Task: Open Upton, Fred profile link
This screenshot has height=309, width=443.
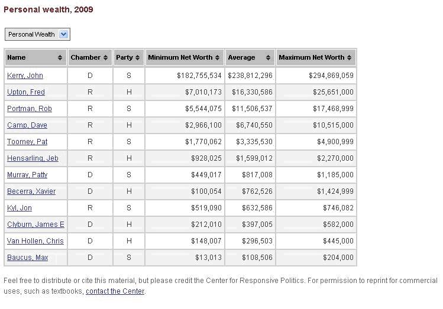Action: click(x=26, y=92)
